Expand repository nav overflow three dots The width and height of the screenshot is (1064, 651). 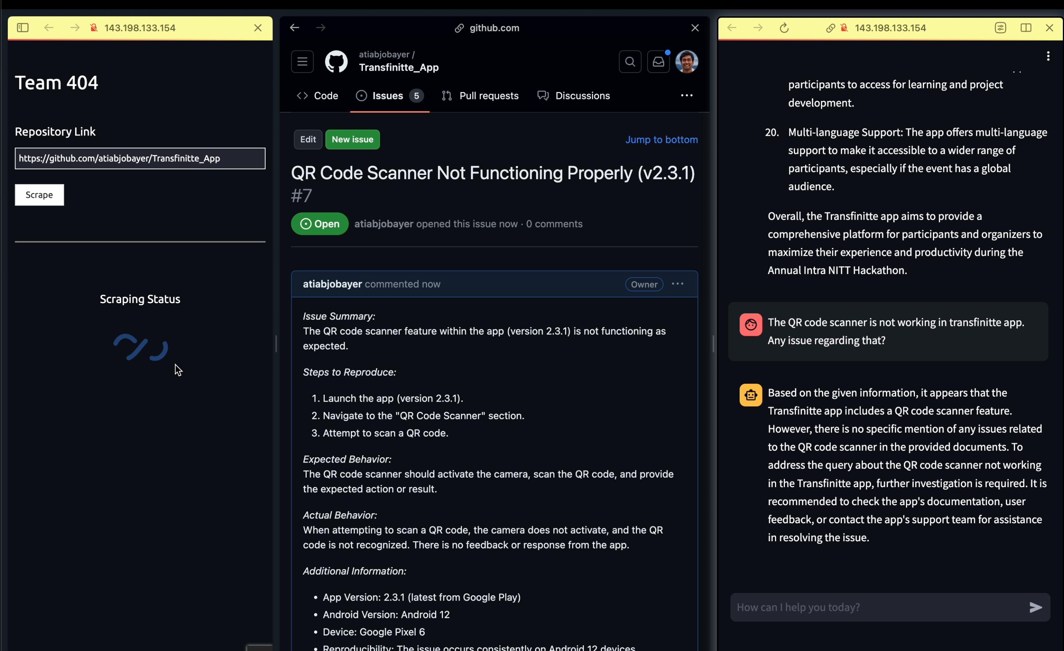point(686,95)
